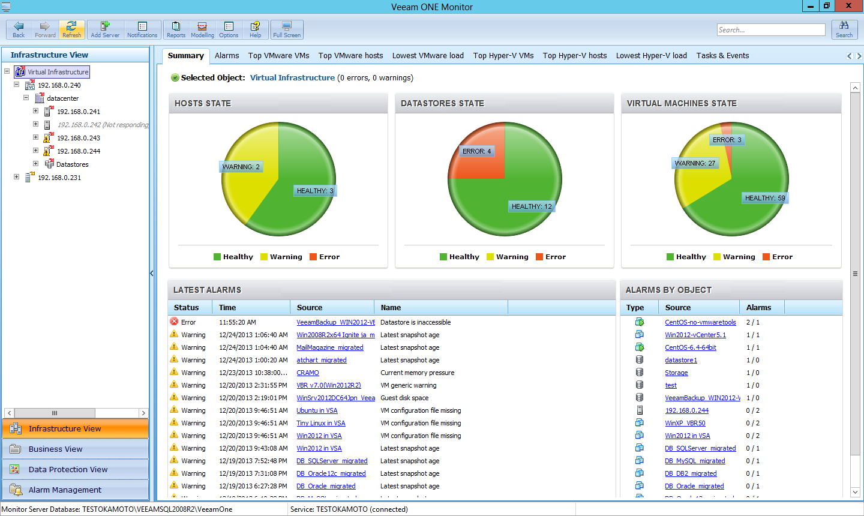Collapse the datacenter tree node
Viewport: 864px width, 516px height.
tap(26, 97)
